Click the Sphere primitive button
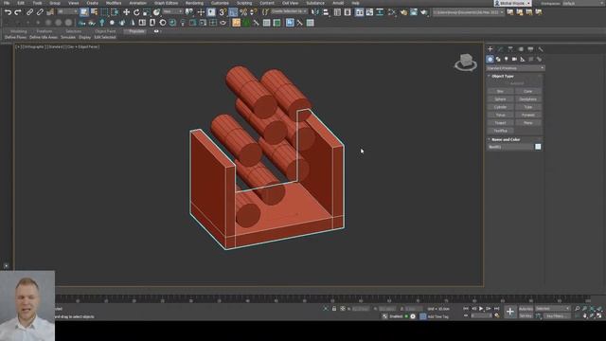 [x=501, y=99]
